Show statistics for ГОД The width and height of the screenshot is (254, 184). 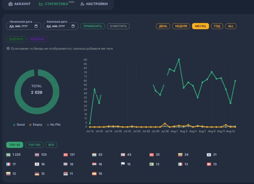[x=217, y=26]
